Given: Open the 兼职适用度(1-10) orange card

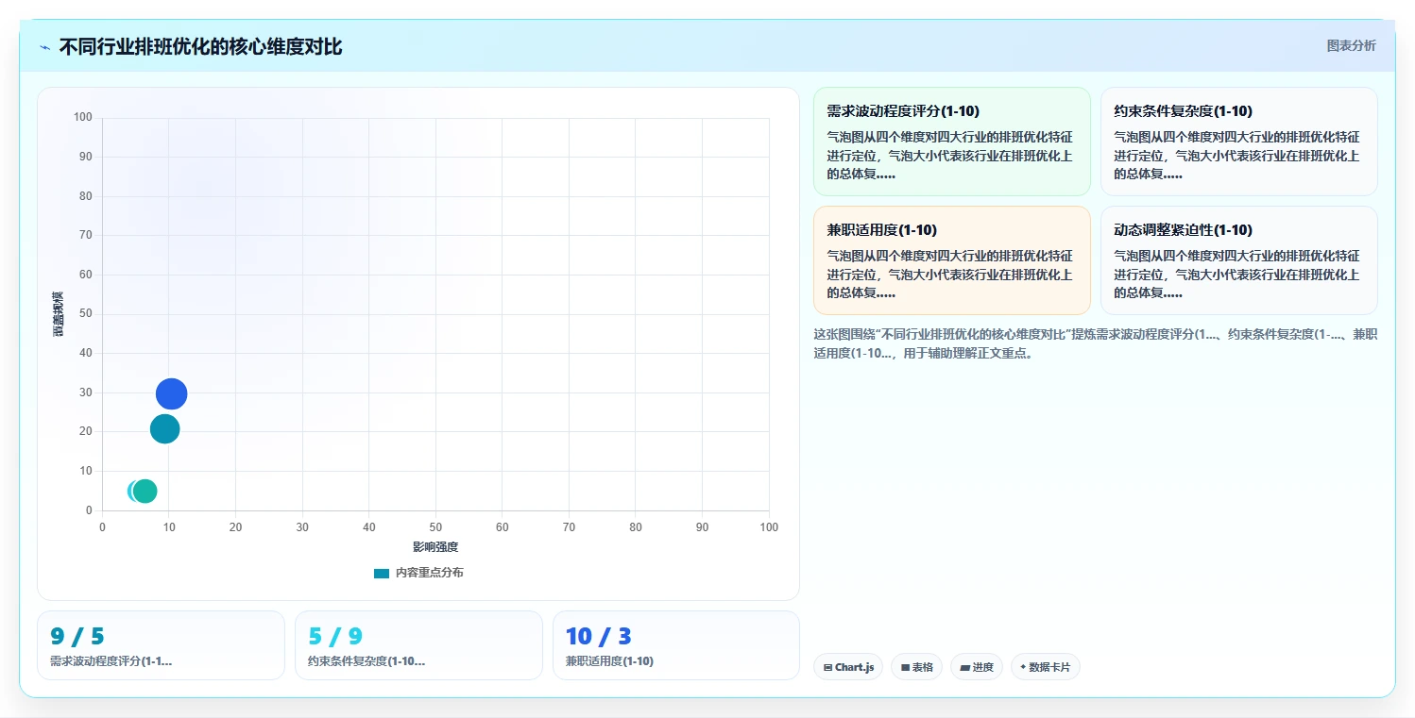Looking at the screenshot, I should 951,260.
